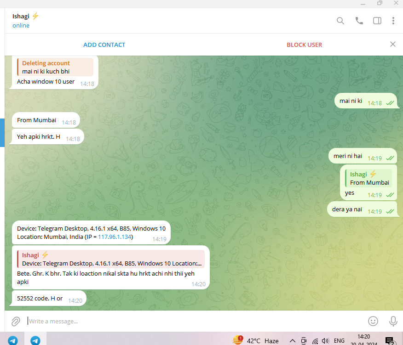Open the volume speaker tray icon
Screen dimensions: 403x345
pos(325,341)
